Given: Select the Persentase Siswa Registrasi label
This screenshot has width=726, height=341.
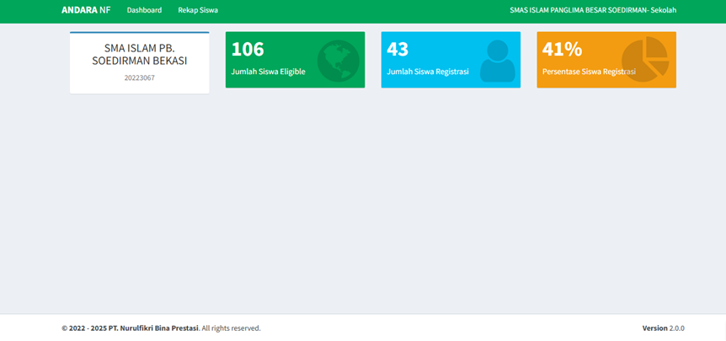Looking at the screenshot, I should coord(589,72).
